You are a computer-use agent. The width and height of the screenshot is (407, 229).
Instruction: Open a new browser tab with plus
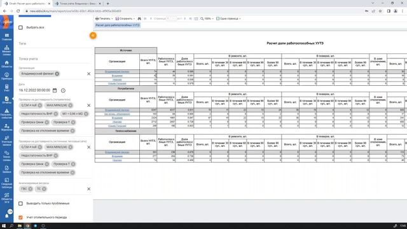pos(107,4)
